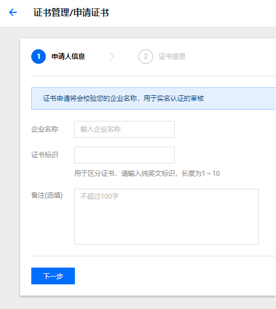This screenshot has width=276, height=309.
Task: Select the gray step 2 circle
Action: 146,57
